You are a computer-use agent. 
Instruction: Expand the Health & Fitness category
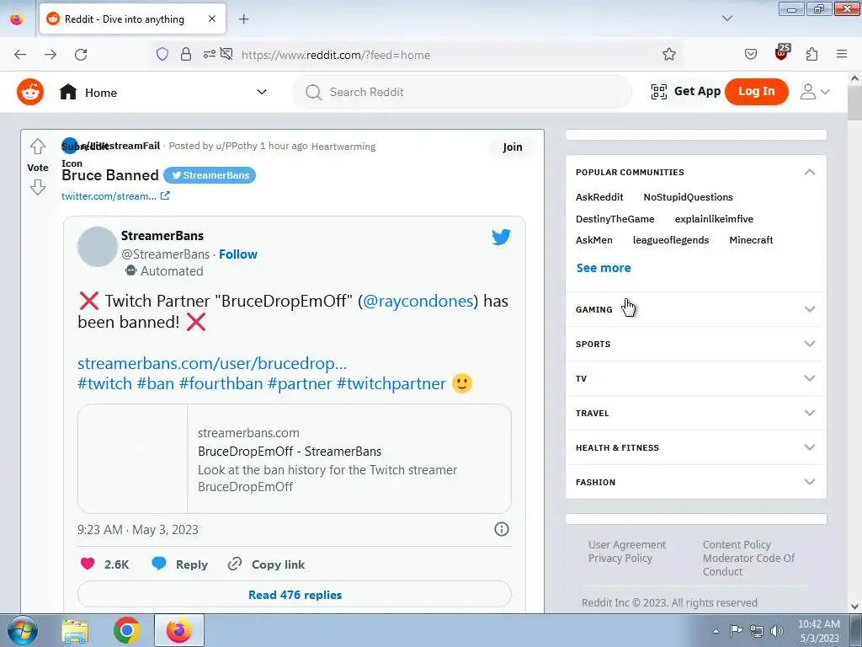click(695, 448)
